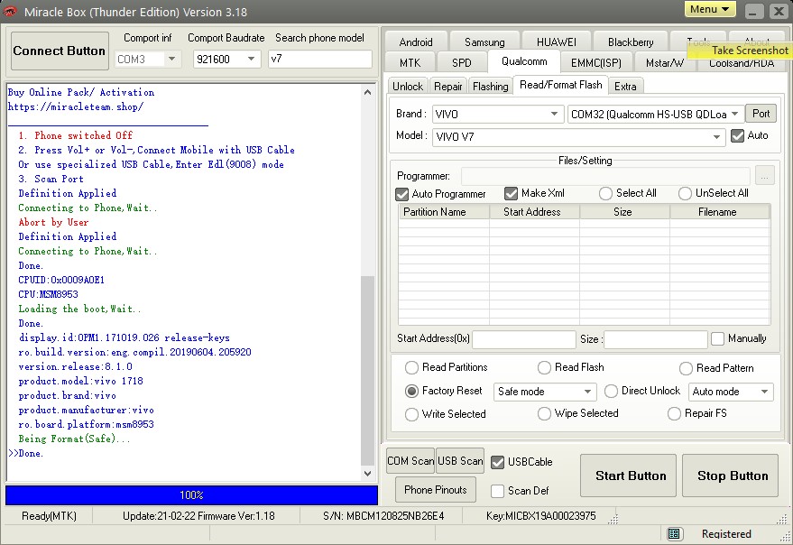Screen dimensions: 793x545
Task: Switch to the Samsung tab
Action: pyautogui.click(x=484, y=42)
